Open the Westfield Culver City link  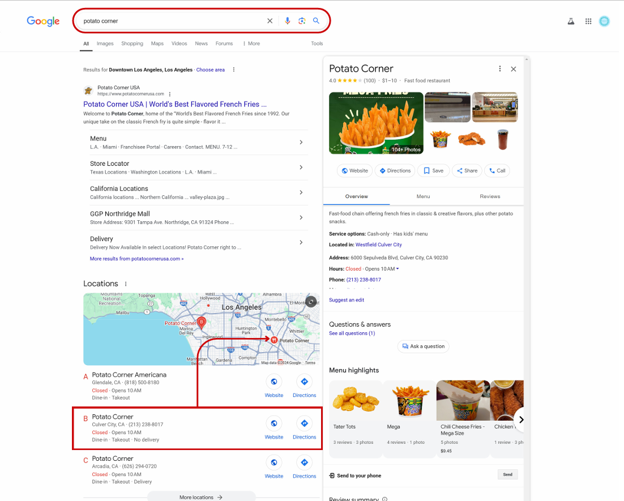click(x=378, y=245)
